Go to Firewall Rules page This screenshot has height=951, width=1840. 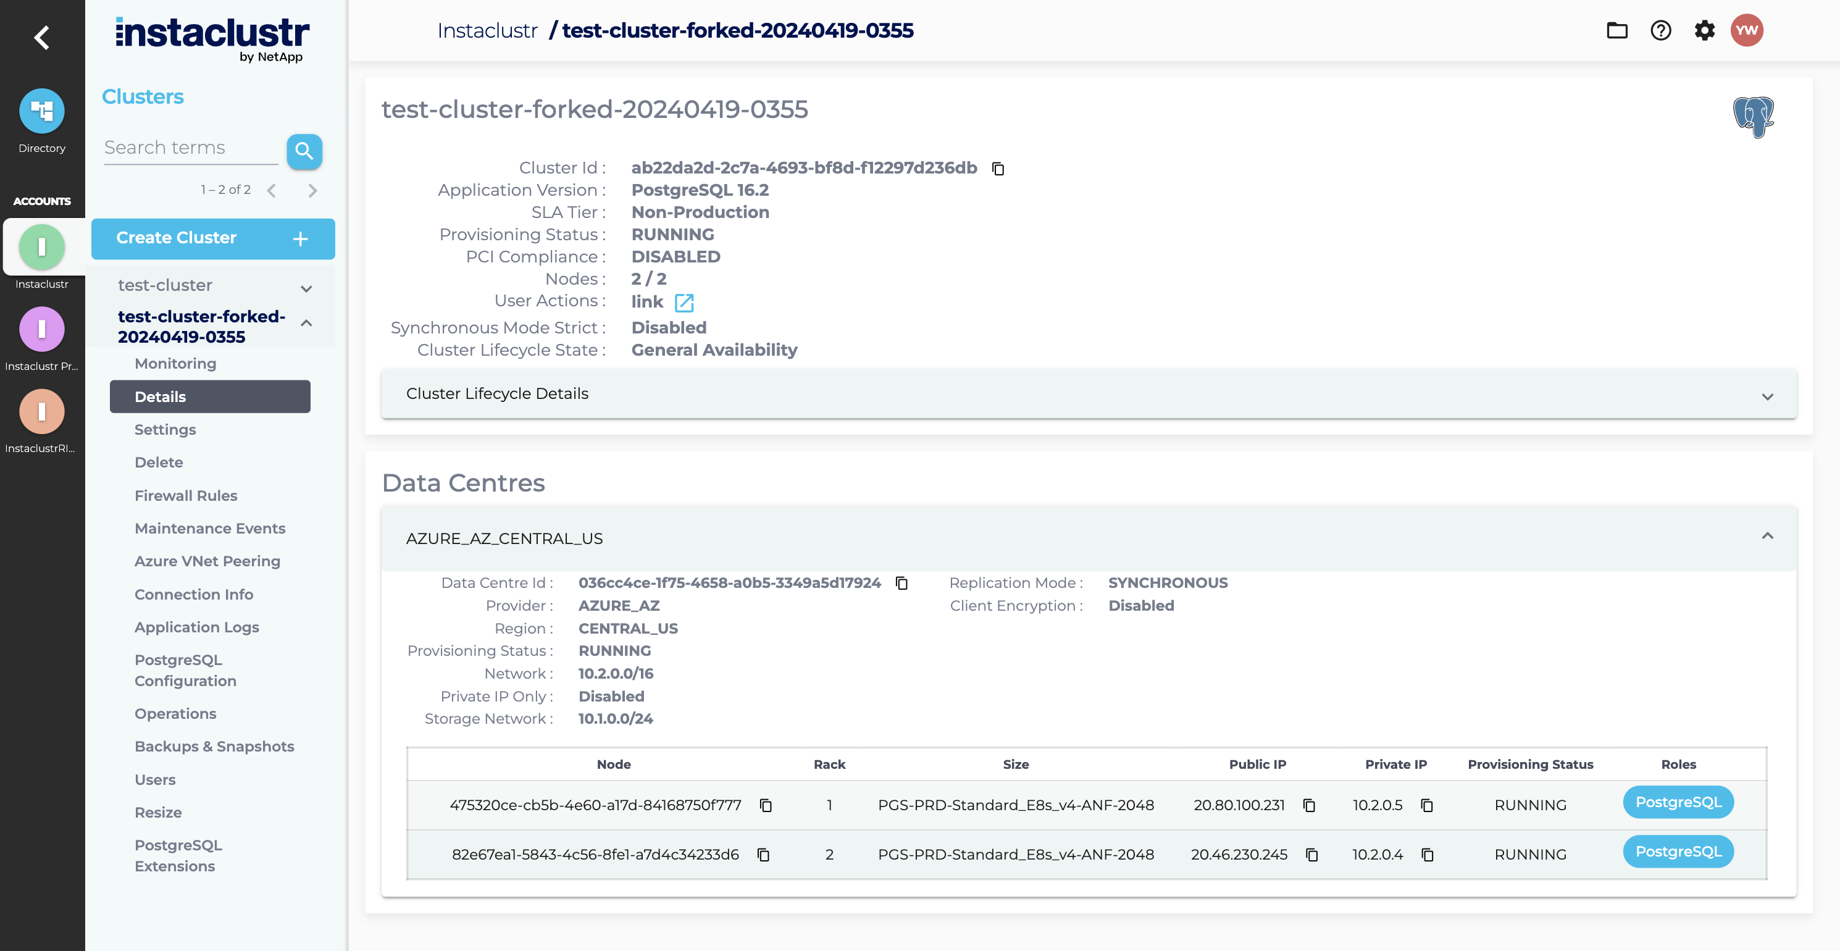click(186, 495)
